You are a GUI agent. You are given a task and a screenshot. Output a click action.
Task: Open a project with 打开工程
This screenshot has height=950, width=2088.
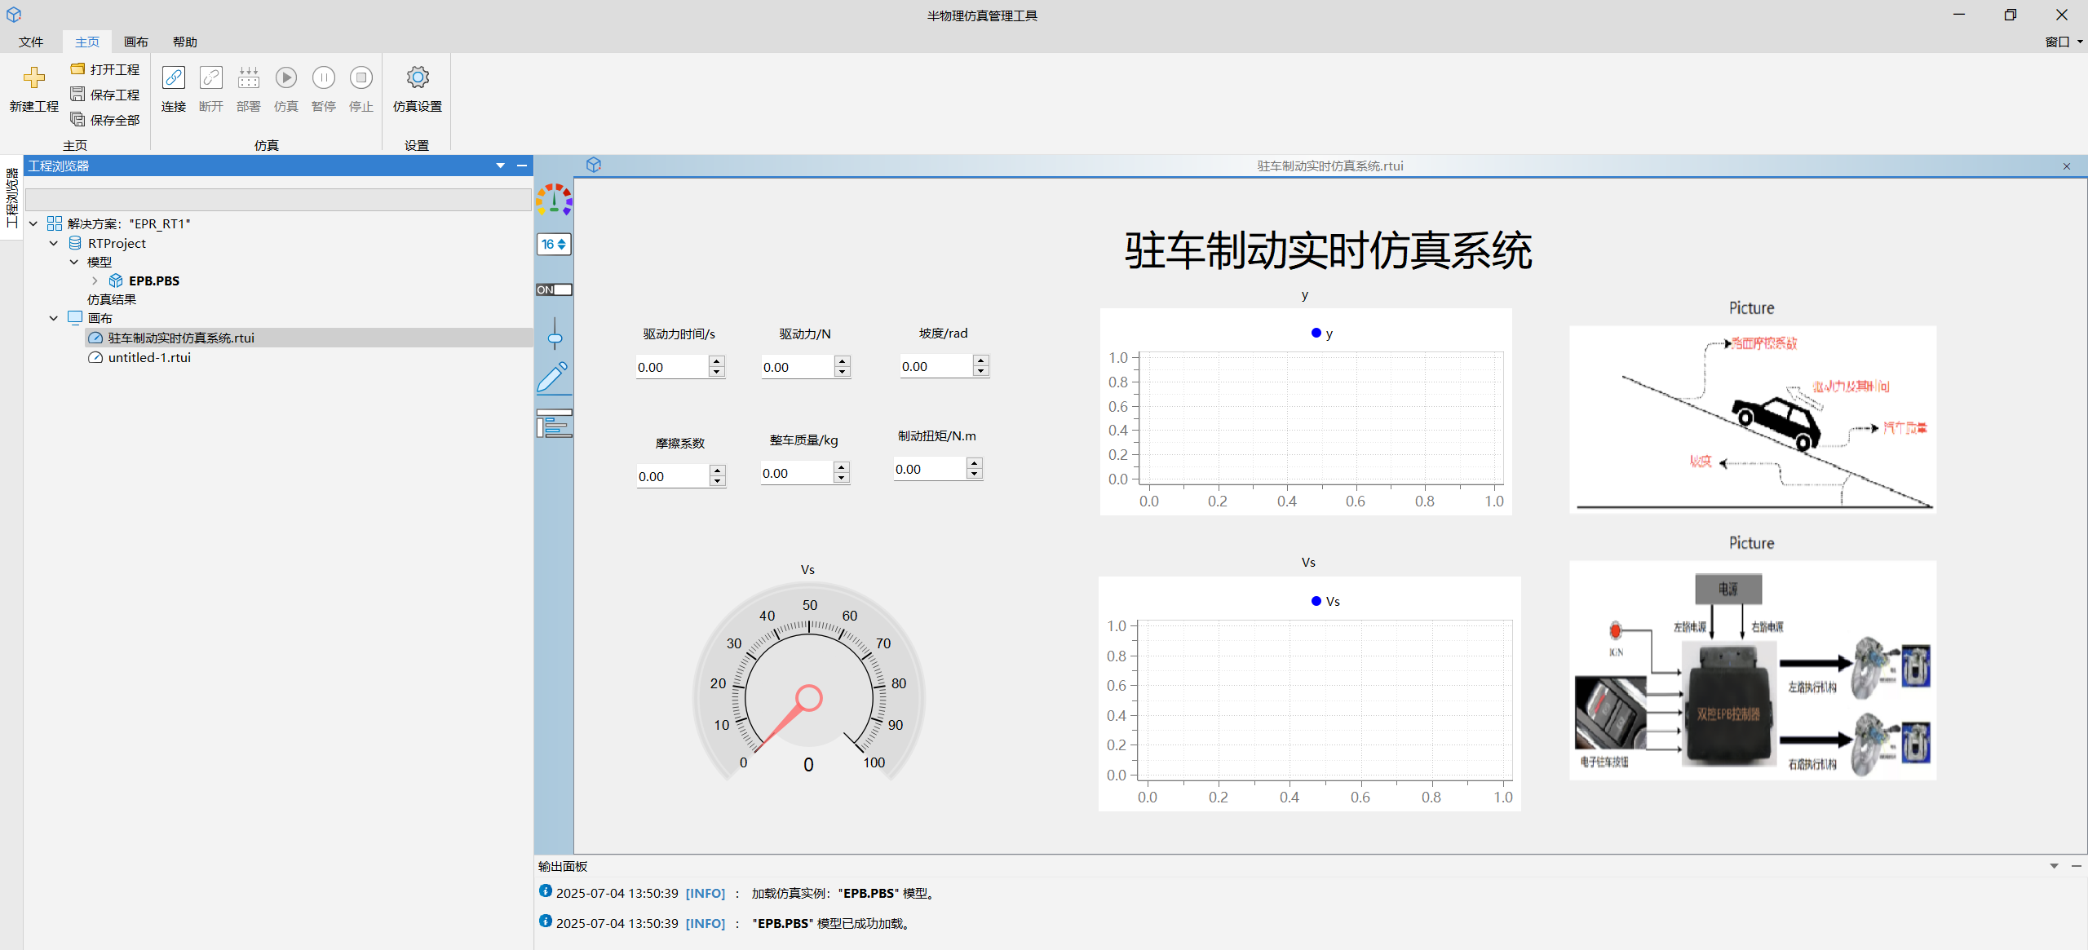(105, 69)
